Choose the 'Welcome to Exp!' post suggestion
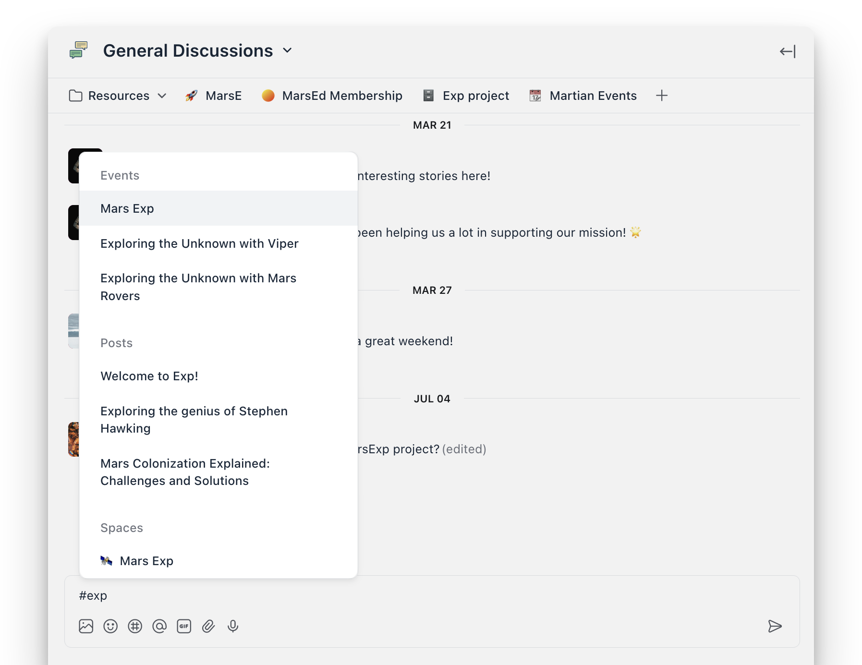Screen dimensions: 862x665 tap(149, 376)
